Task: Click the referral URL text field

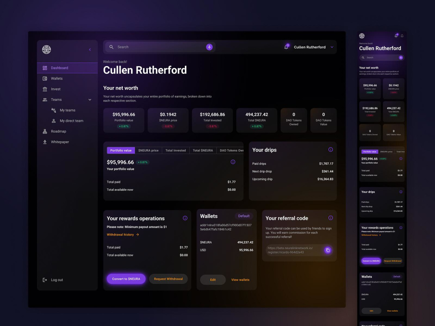Action: (299, 250)
